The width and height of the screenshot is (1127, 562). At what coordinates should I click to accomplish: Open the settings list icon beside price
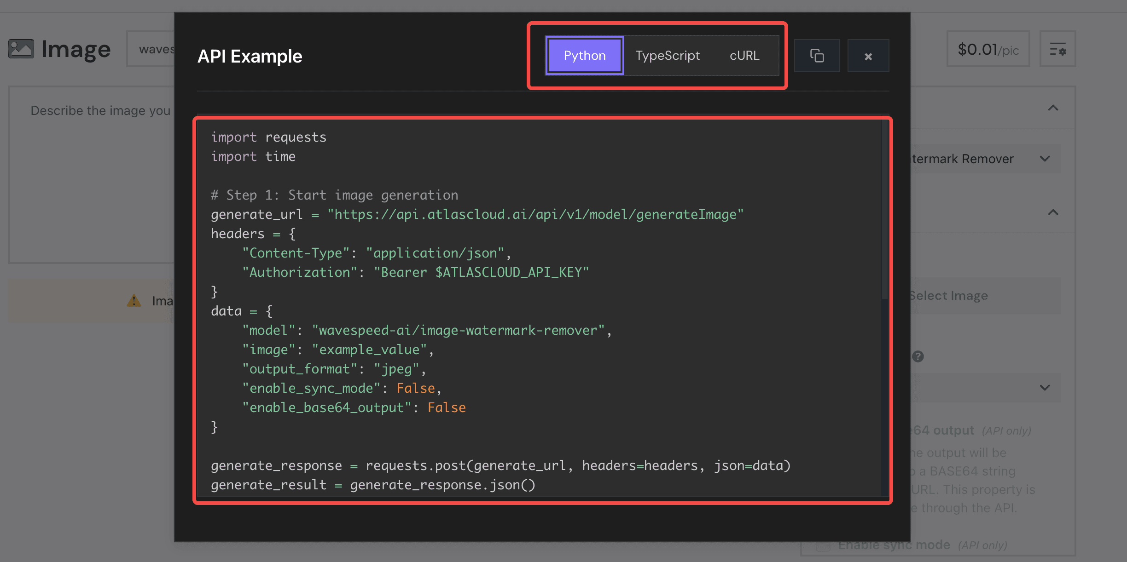[1057, 49]
